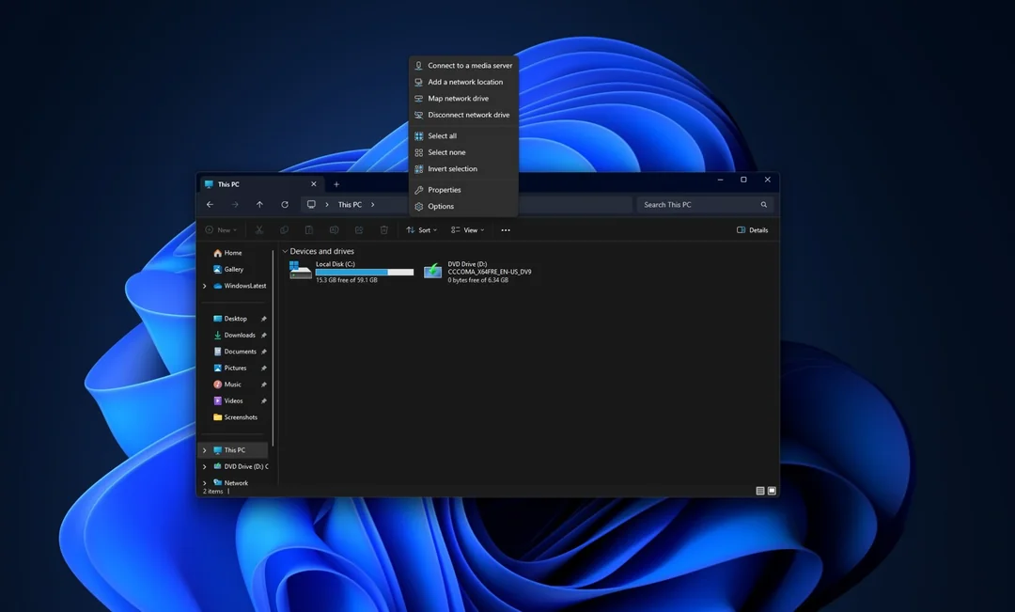
Task: Switch to details list view icon
Action: 760,491
